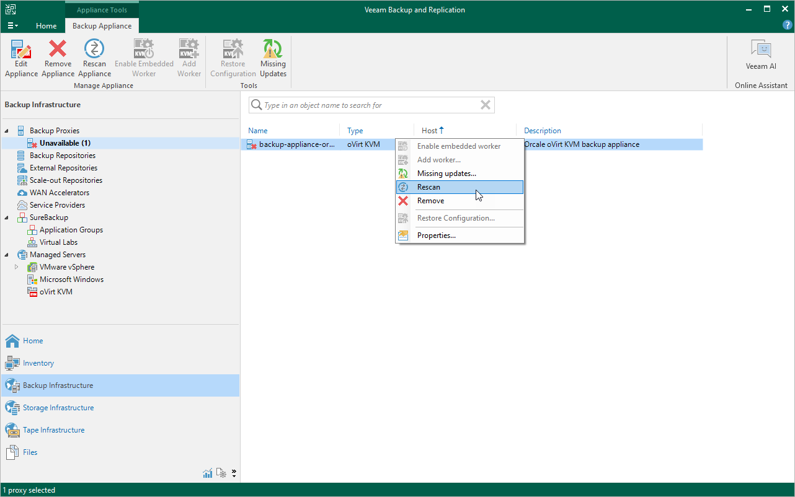The width and height of the screenshot is (795, 497).
Task: Click the Missing Updates ribbon icon
Action: 273,58
